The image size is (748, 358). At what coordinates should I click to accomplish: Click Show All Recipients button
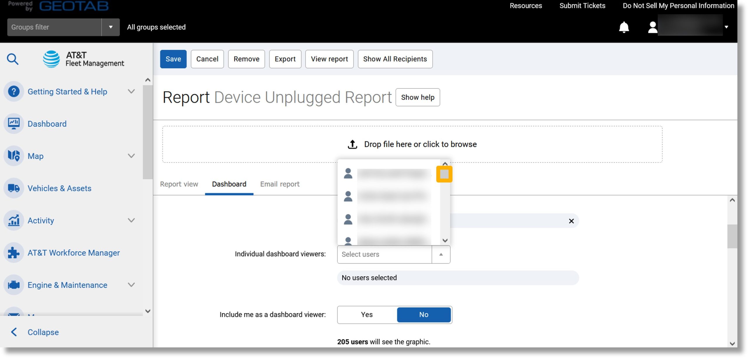tap(395, 59)
